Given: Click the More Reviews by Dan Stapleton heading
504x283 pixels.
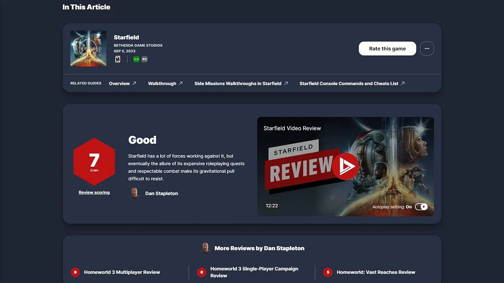Looking at the screenshot, I should (x=260, y=248).
